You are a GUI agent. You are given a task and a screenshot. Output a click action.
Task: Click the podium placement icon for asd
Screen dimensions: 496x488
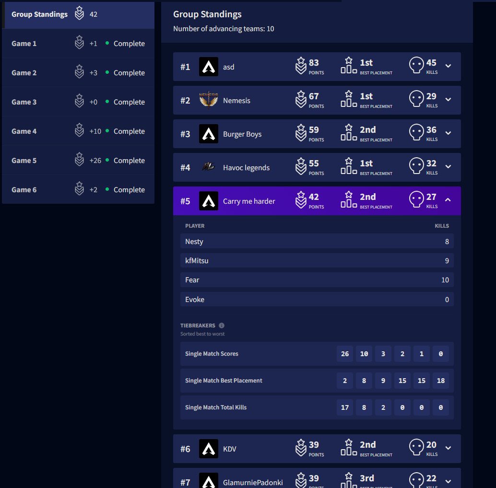pyautogui.click(x=349, y=65)
